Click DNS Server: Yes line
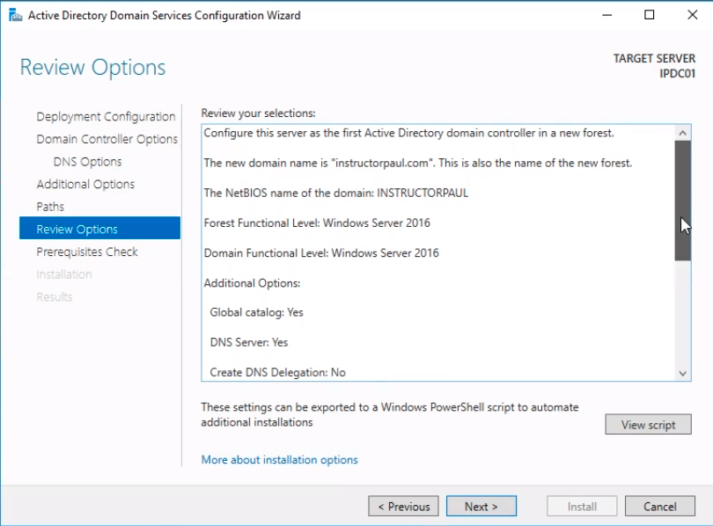Screen dimensions: 713x526 249,342
